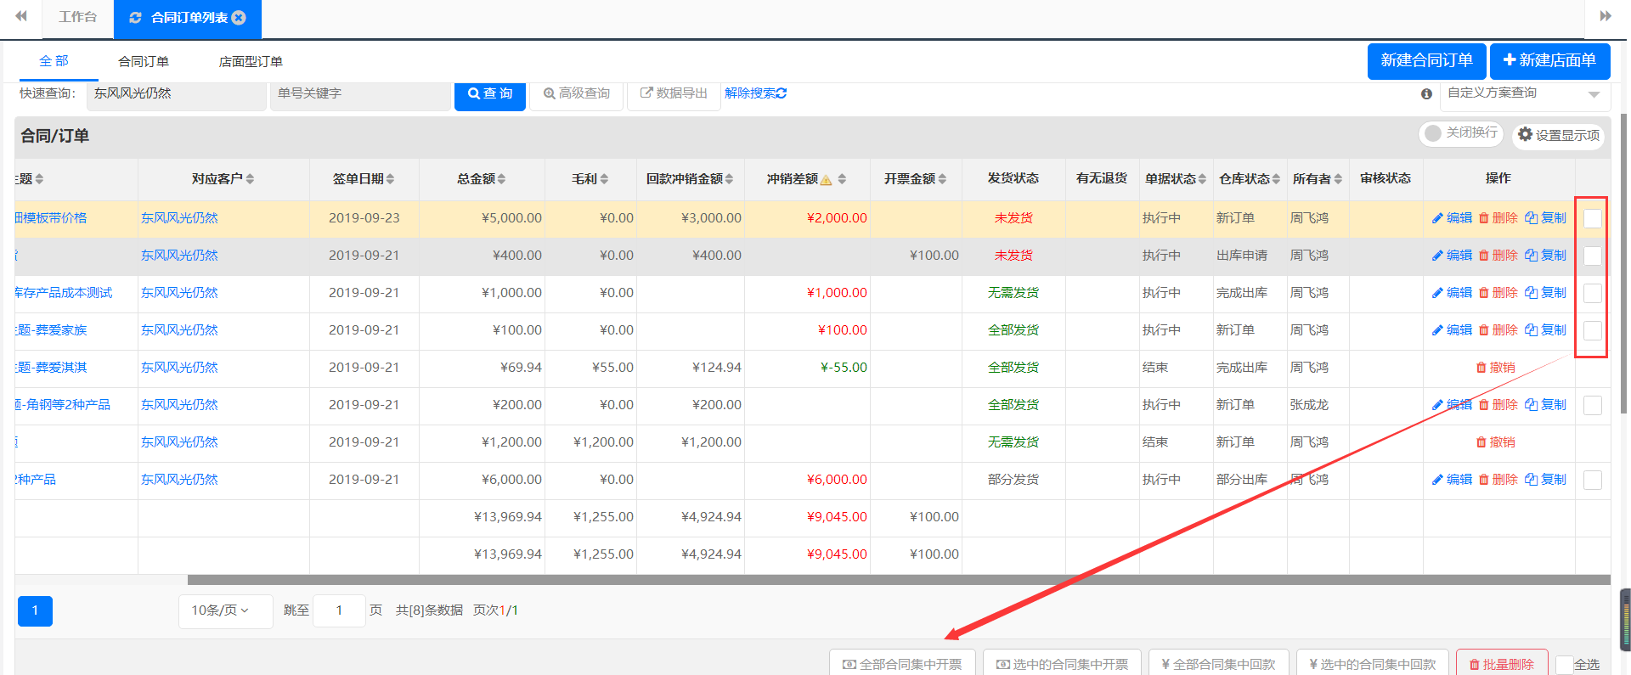Click the double left arrow tab scroller
This screenshot has height=675, width=1631.
pos(21,16)
